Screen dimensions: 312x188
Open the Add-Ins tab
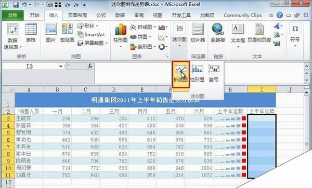point(207,15)
